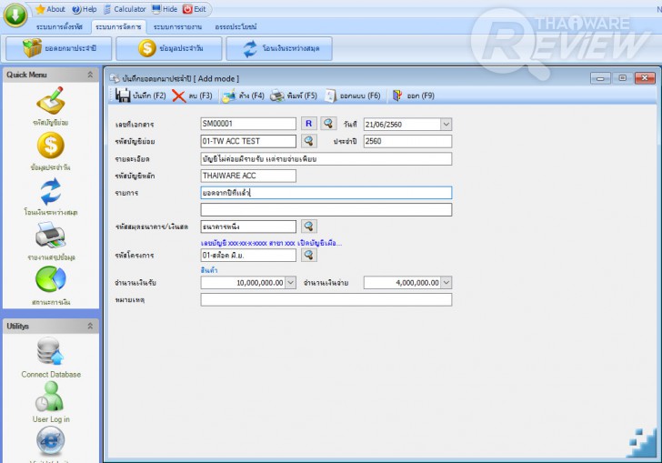Screen dimensions: 662x463
Task: Open the printer report Quick Menu icon
Action: (x=51, y=236)
